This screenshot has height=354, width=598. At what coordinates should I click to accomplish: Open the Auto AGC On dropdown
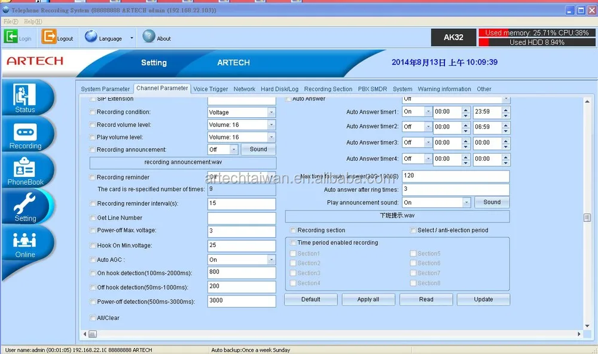pyautogui.click(x=242, y=260)
